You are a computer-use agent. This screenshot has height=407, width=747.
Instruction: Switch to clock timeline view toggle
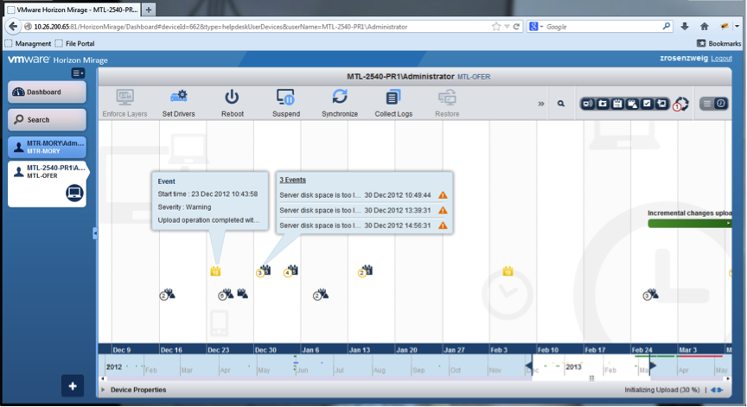coord(721,104)
